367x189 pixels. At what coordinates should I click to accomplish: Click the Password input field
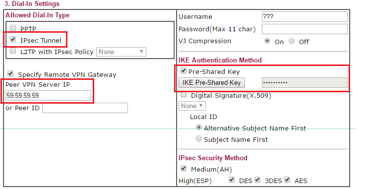click(305, 29)
